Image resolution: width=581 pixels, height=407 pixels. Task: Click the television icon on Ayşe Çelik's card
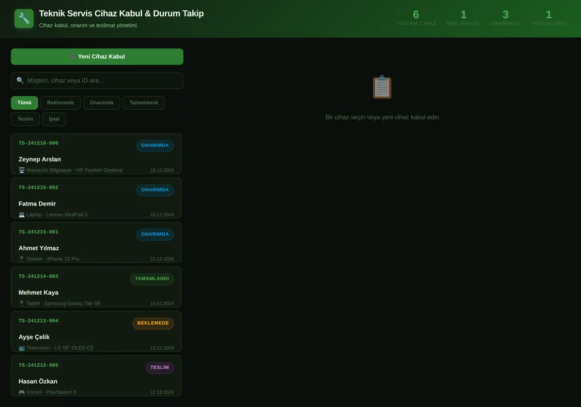coord(22,348)
